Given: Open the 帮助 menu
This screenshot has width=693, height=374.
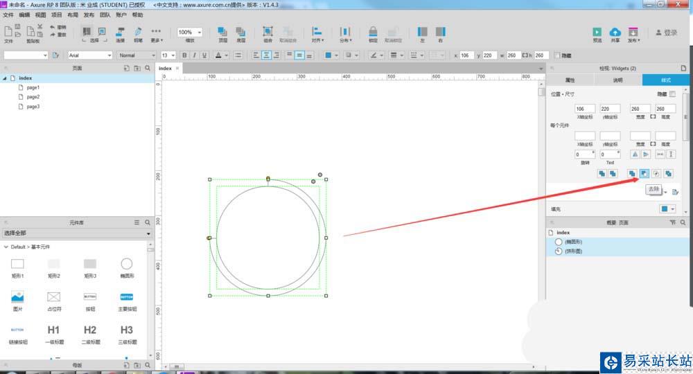Looking at the screenshot, I should [x=137, y=15].
